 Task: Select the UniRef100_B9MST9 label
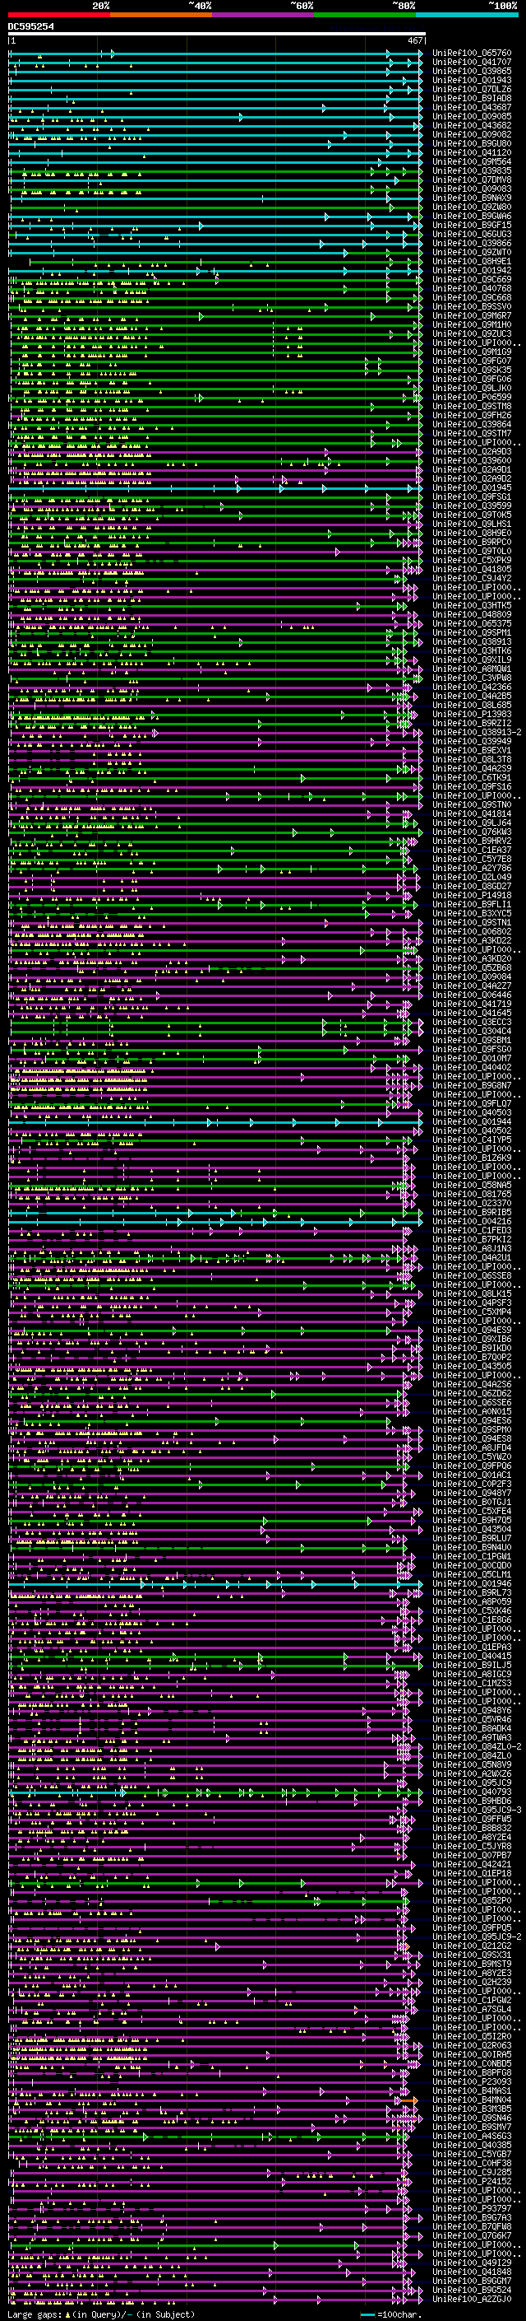[472, 1964]
